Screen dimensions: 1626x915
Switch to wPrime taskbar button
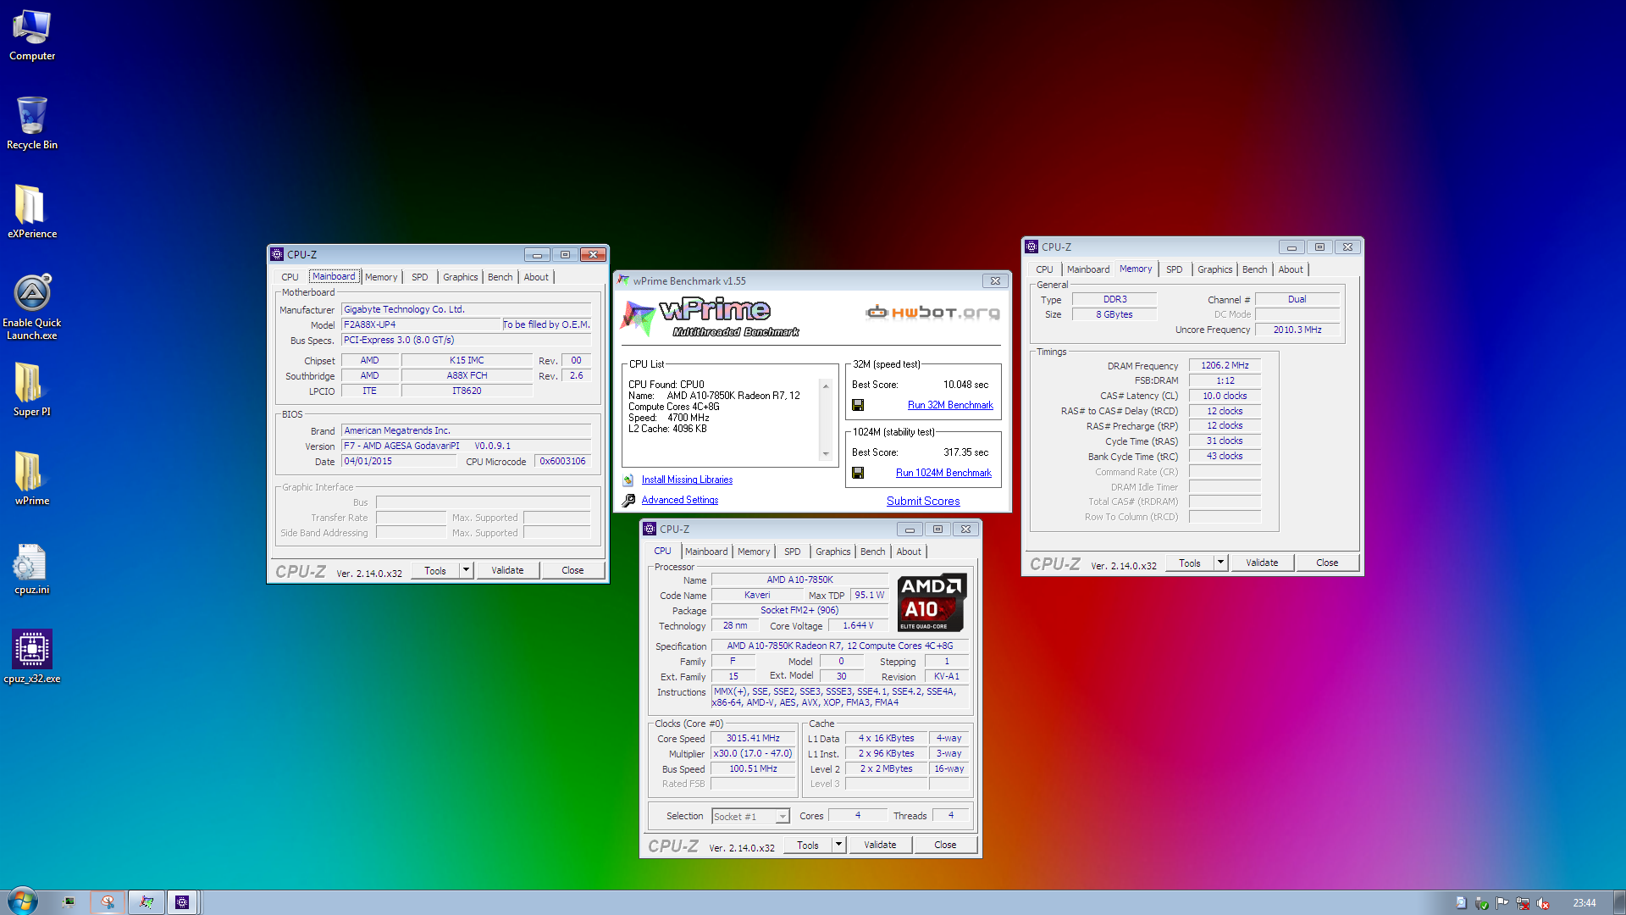(x=147, y=902)
